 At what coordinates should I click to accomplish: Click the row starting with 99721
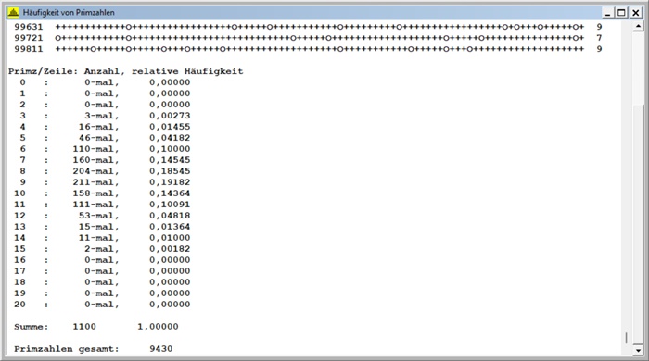point(309,38)
